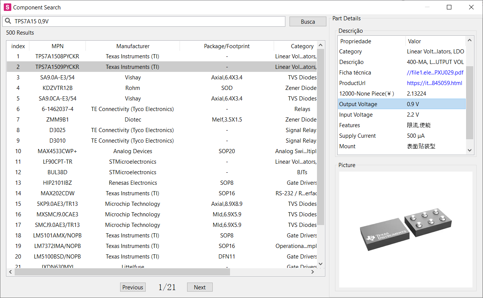Click Renesas Electronics manufacturer cell
The image size is (483, 298).
click(133, 183)
